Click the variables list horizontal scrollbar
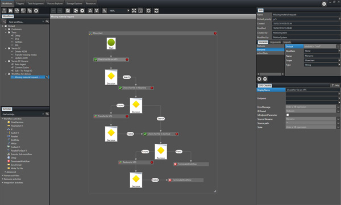Image resolution: width=341 pixels, height=205 pixels. 271,74
